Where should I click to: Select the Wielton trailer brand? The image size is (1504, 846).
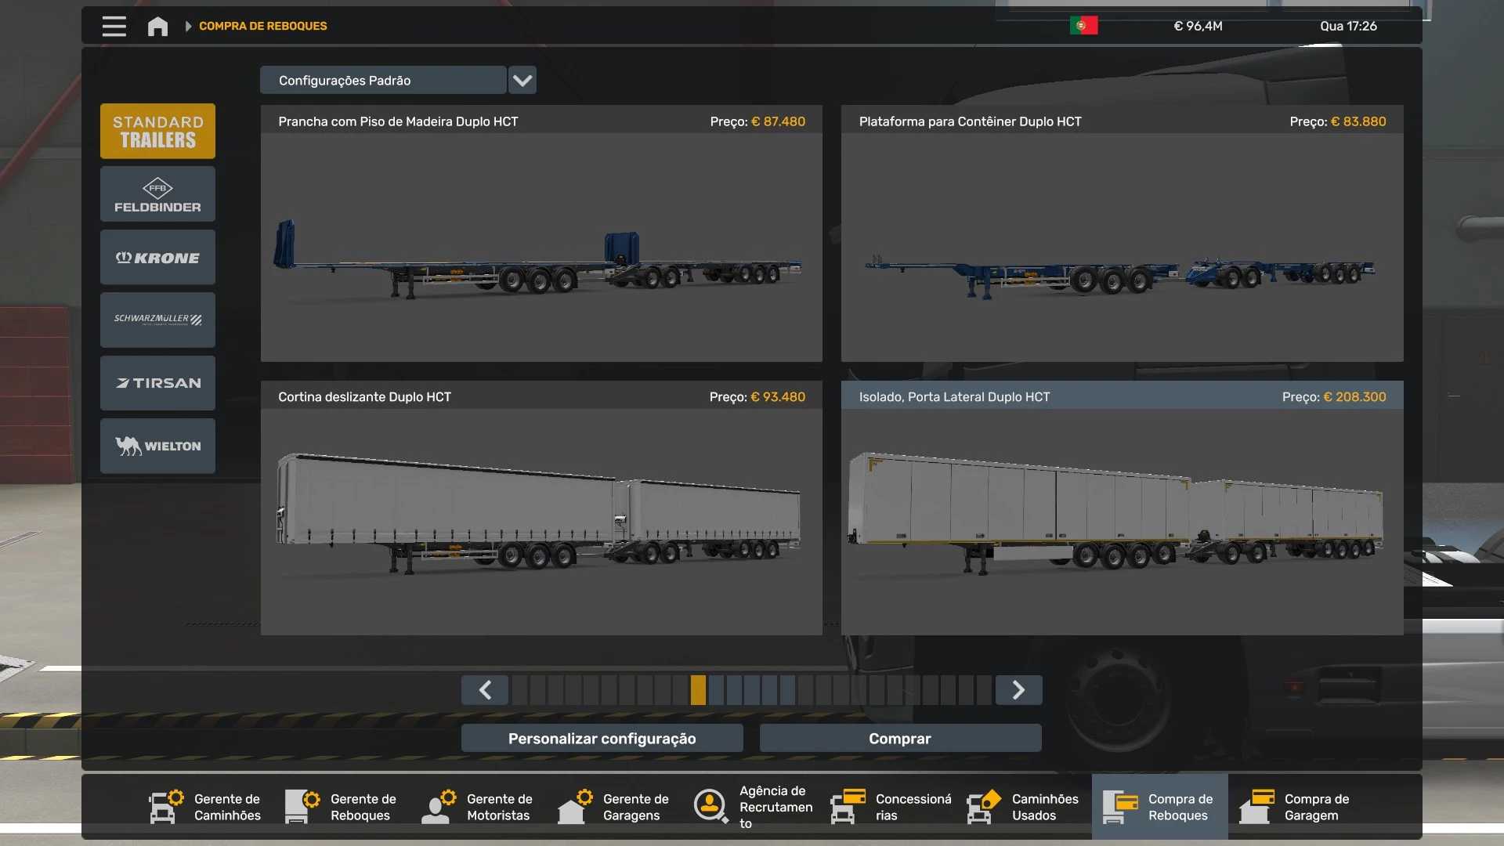[157, 446]
